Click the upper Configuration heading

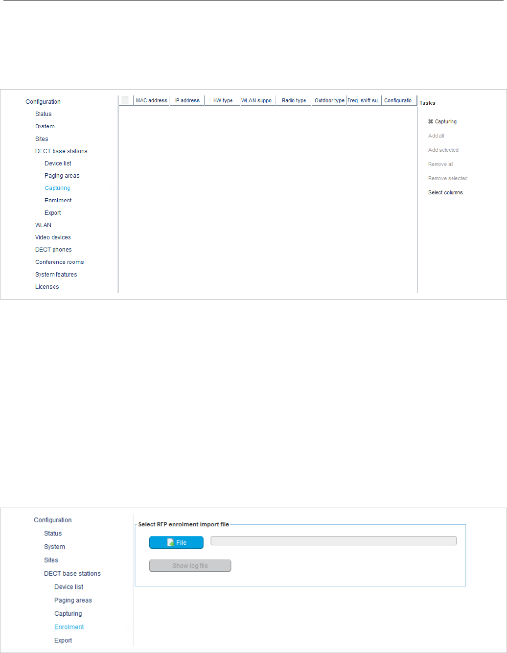(x=43, y=102)
